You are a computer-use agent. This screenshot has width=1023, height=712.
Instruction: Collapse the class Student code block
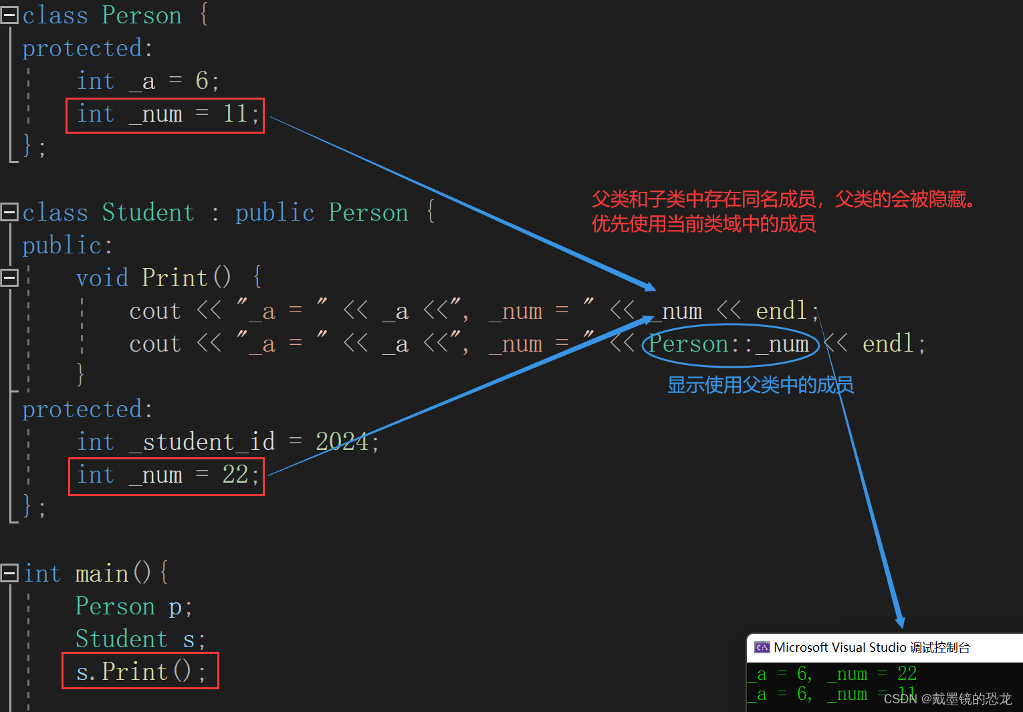[x=9, y=213]
